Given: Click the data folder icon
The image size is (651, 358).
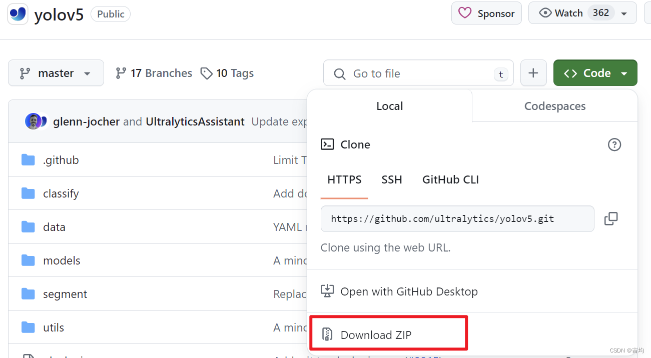Looking at the screenshot, I should click(x=28, y=227).
